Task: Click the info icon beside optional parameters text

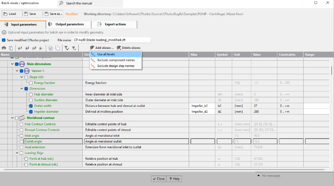Action: (x=4, y=33)
